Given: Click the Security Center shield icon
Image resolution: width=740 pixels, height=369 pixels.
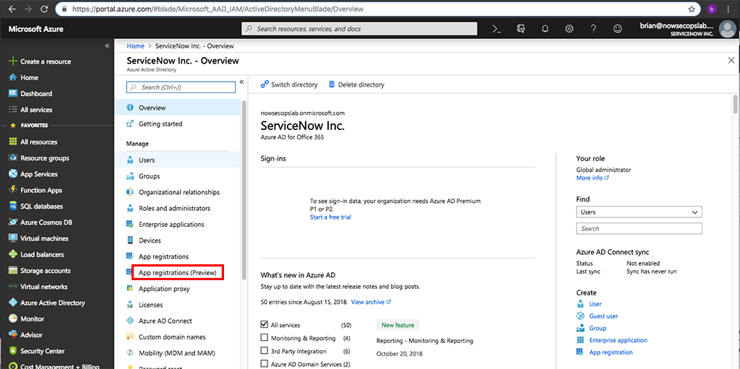Looking at the screenshot, I should point(13,351).
